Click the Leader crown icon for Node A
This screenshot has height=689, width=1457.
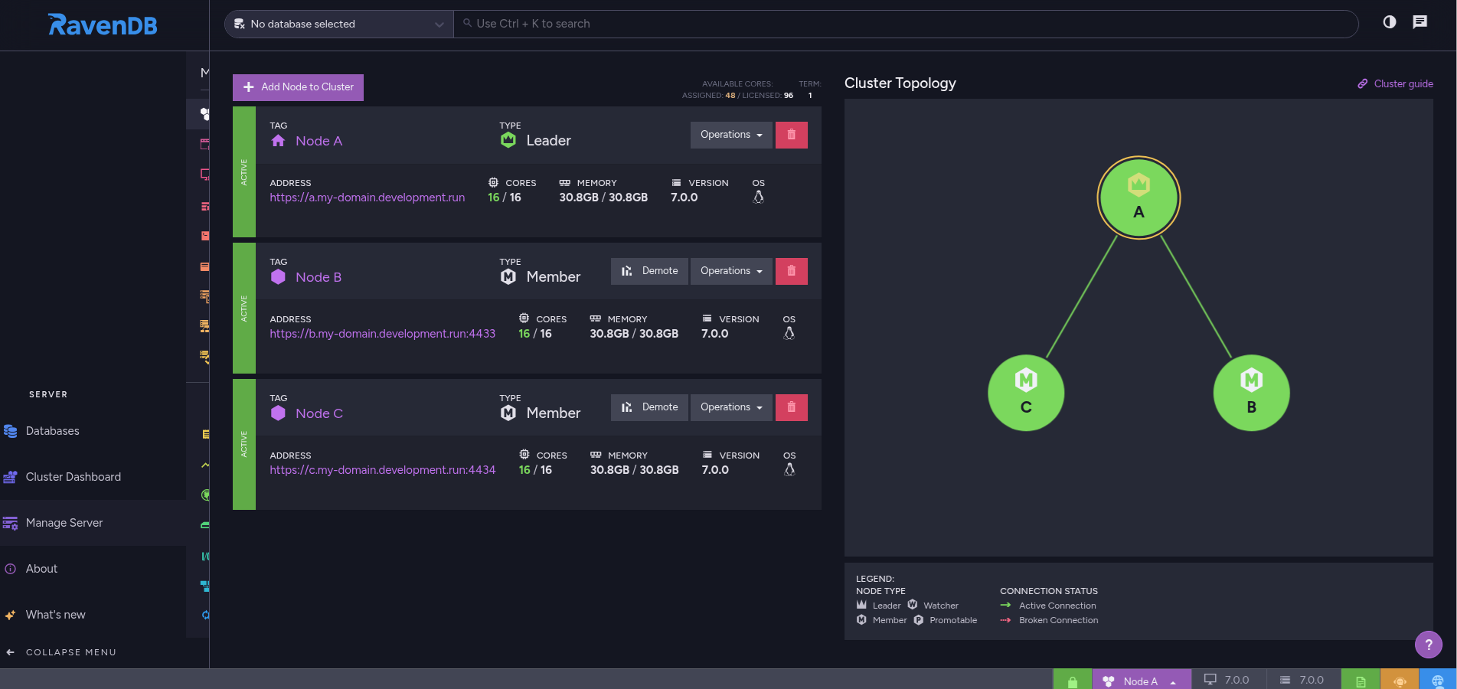(508, 140)
